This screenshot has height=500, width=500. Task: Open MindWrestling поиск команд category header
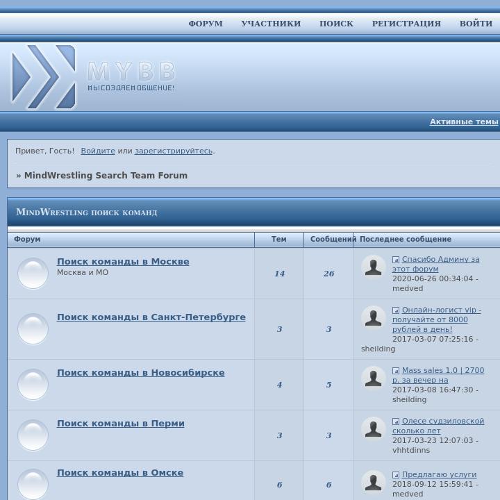coord(87,212)
